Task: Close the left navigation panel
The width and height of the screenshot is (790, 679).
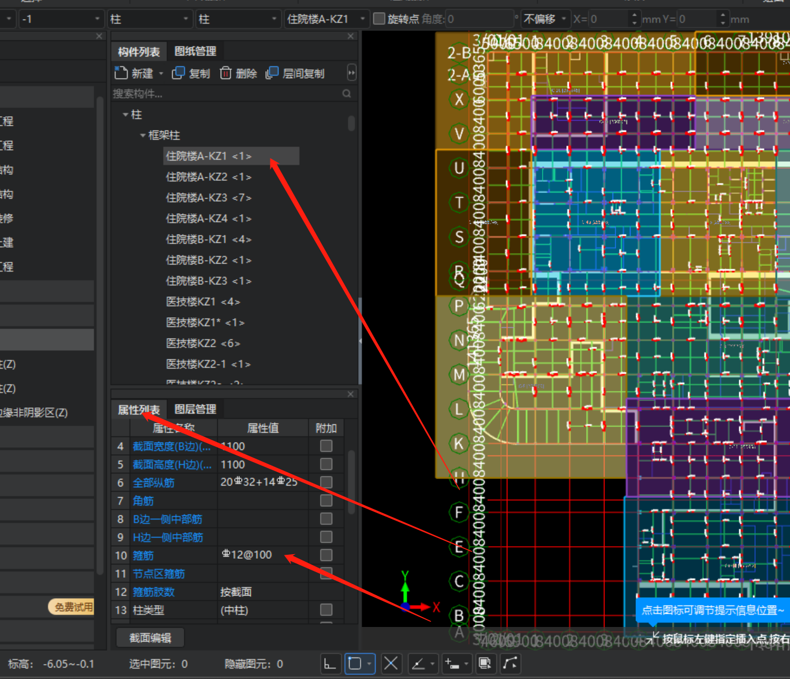Action: [99, 36]
